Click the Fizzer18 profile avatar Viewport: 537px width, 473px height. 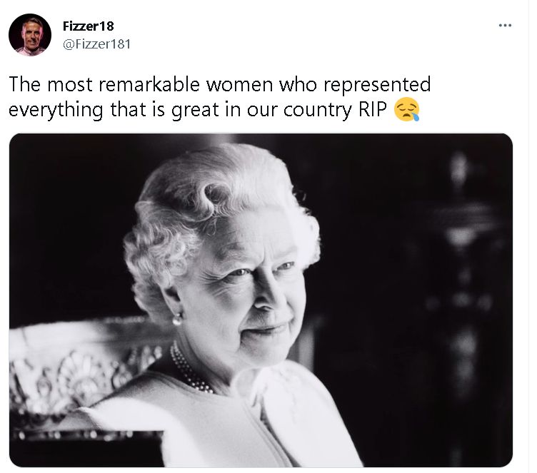pos(30,35)
